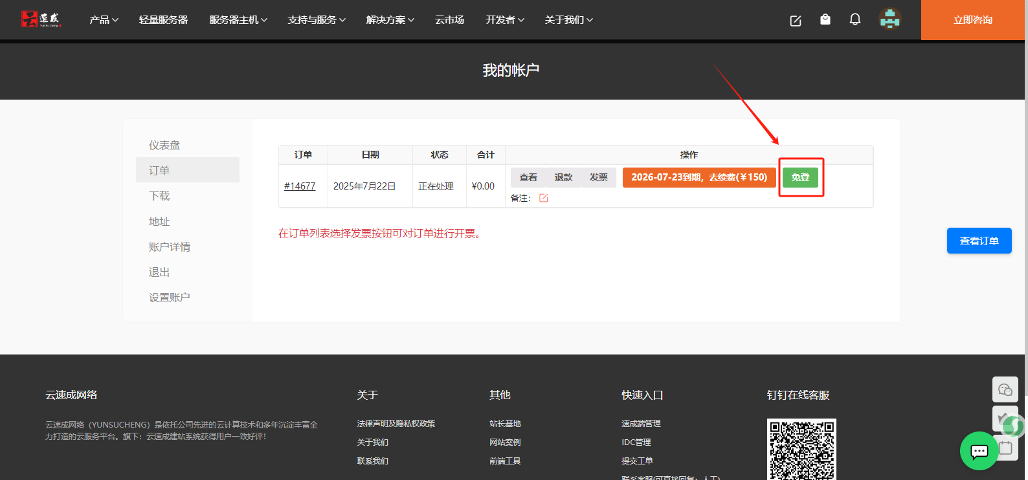The image size is (1028, 480).
Task: Open the user avatar in the header
Action: 890,20
